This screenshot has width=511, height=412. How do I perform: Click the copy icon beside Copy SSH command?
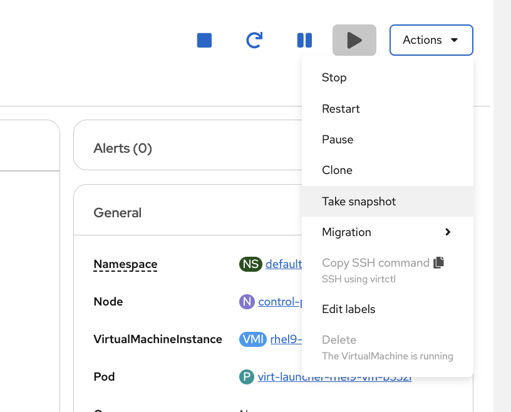[438, 262]
